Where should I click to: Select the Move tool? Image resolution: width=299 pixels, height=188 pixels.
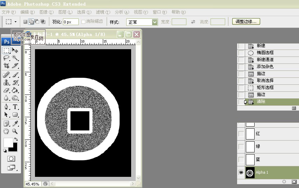tap(15, 51)
